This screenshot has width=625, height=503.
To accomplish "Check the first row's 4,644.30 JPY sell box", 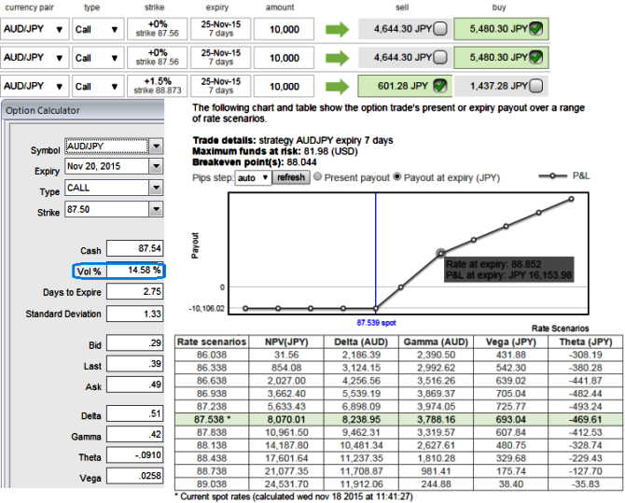I will pyautogui.click(x=439, y=29).
